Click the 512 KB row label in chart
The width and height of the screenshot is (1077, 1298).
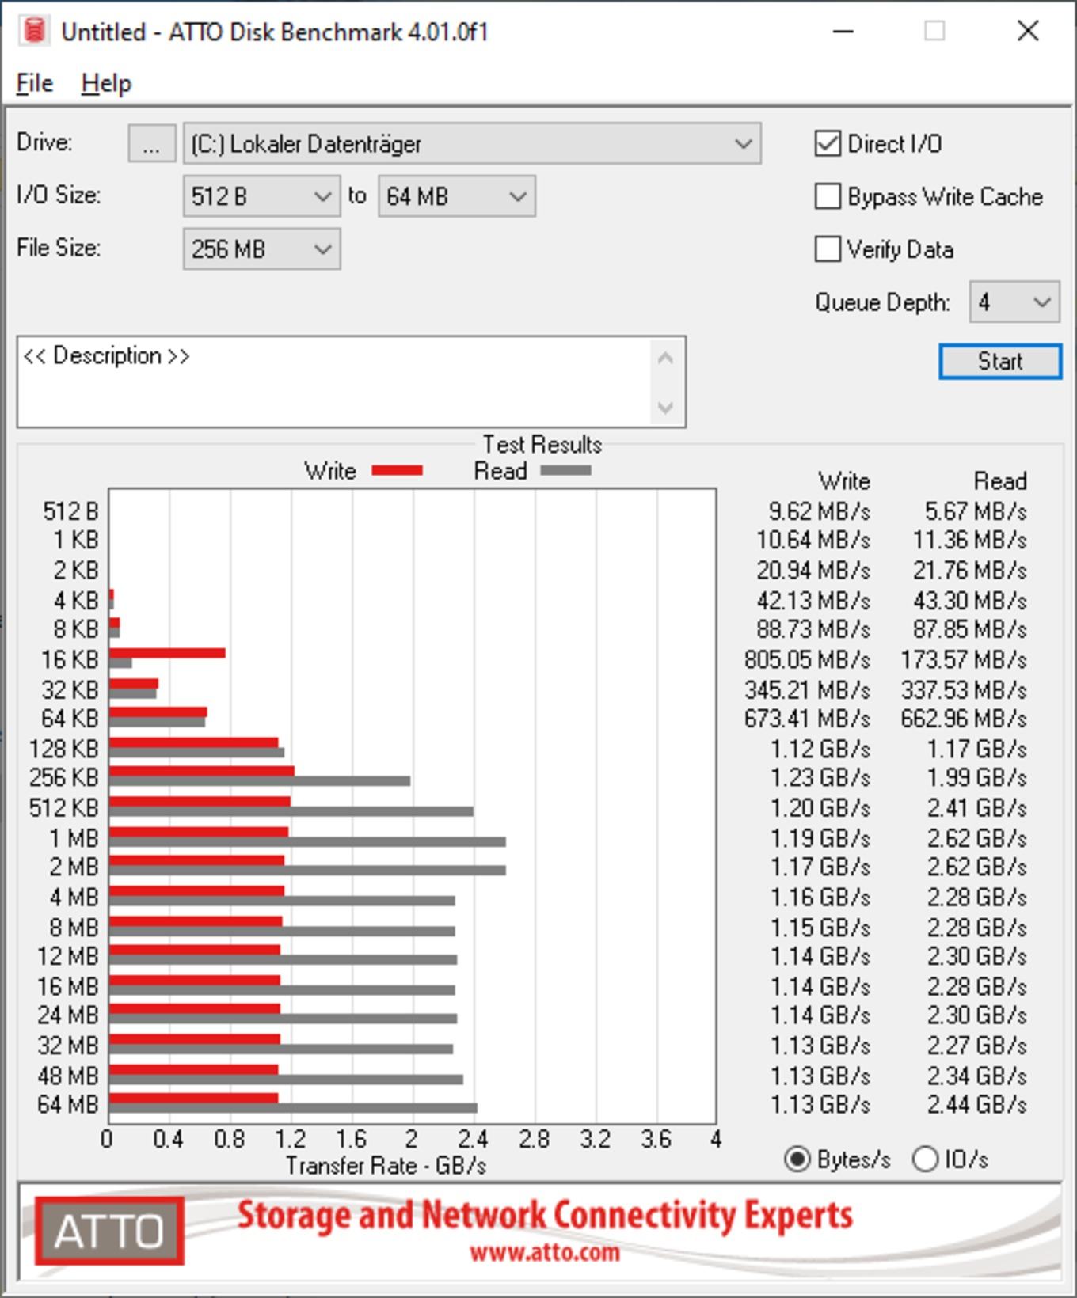[x=64, y=808]
